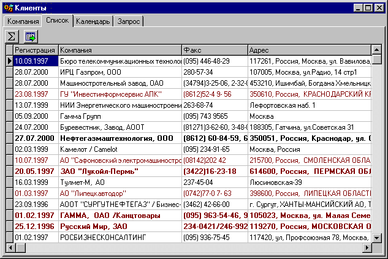This screenshot has width=388, height=259.
Task: Select fax (3462) 42-66-00
Action: tap(215, 205)
